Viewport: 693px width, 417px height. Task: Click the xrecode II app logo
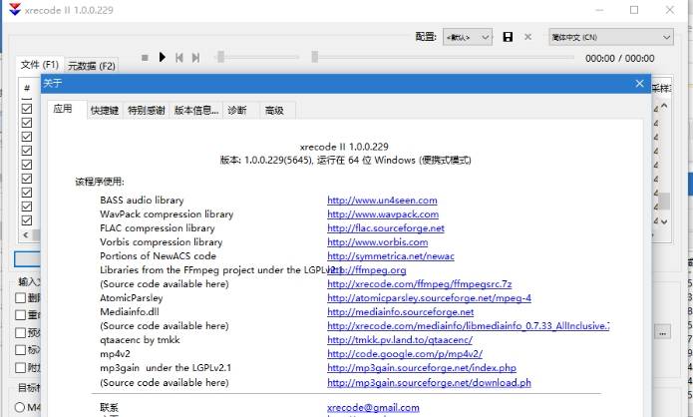click(15, 9)
